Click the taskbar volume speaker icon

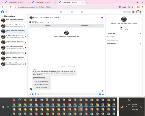pos(129,104)
